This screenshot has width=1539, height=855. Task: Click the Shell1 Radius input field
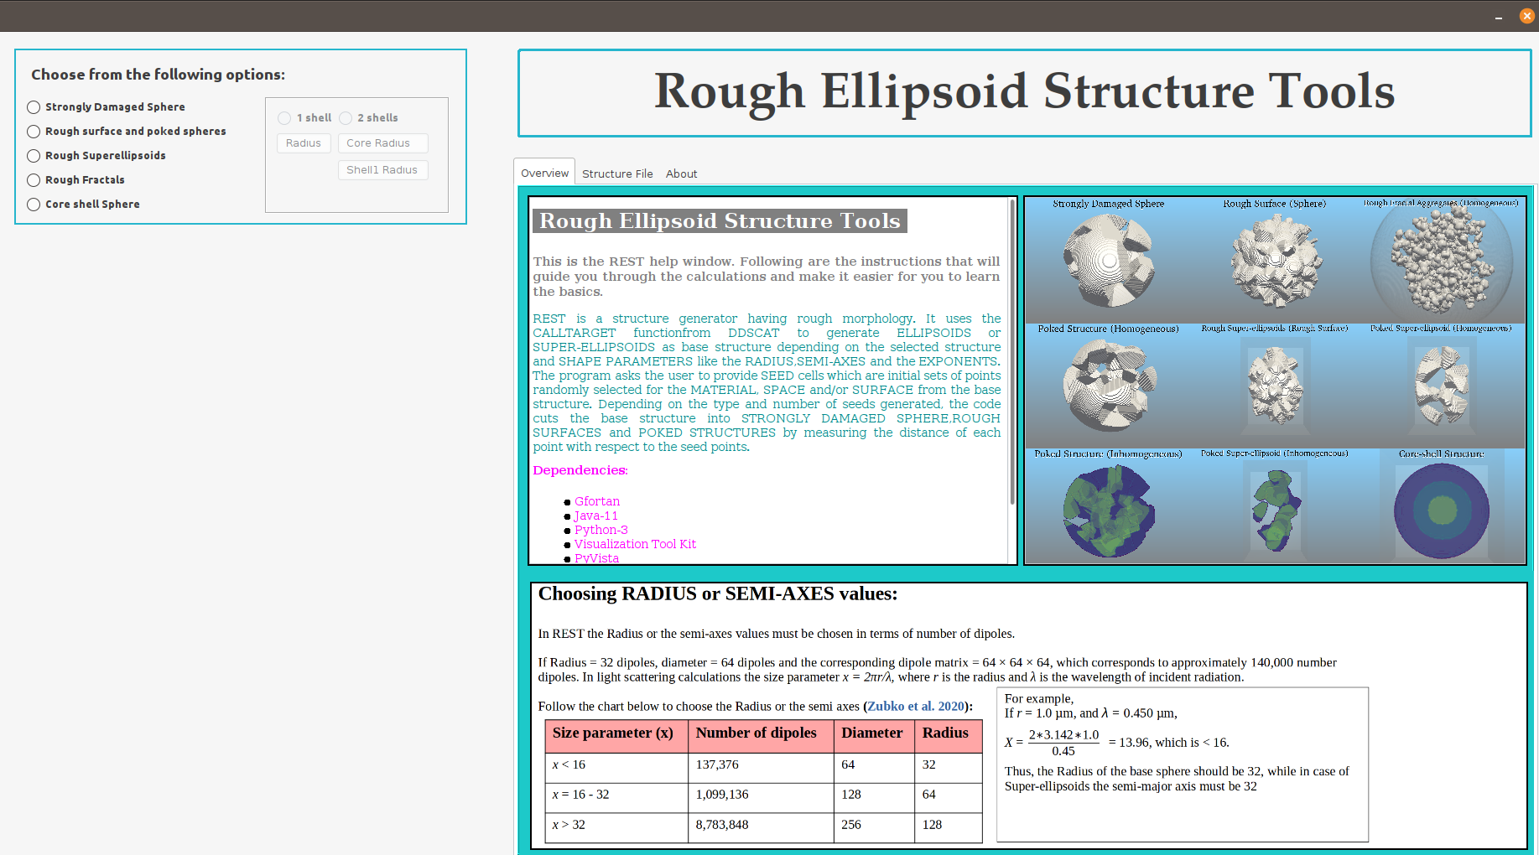click(383, 170)
